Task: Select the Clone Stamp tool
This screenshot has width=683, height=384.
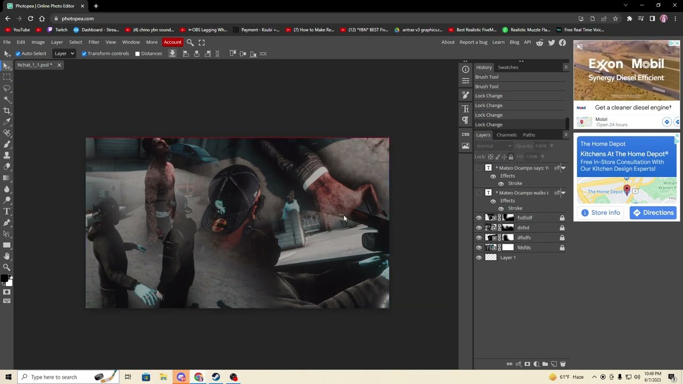Action: tap(7, 155)
